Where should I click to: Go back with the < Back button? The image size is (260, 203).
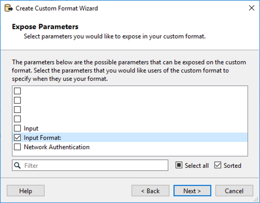click(x=150, y=191)
